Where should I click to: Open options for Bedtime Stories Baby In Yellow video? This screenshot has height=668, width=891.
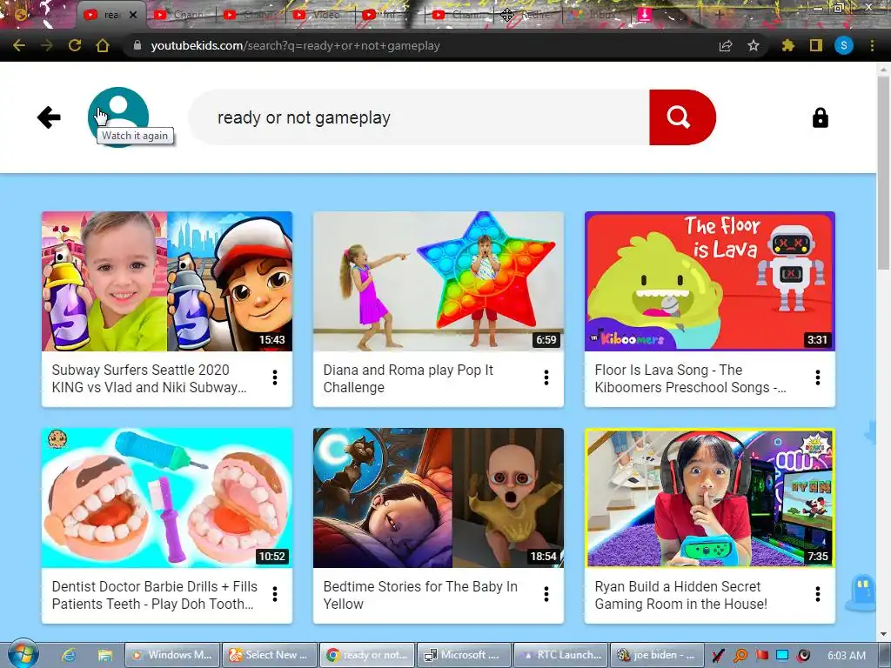pyautogui.click(x=546, y=594)
